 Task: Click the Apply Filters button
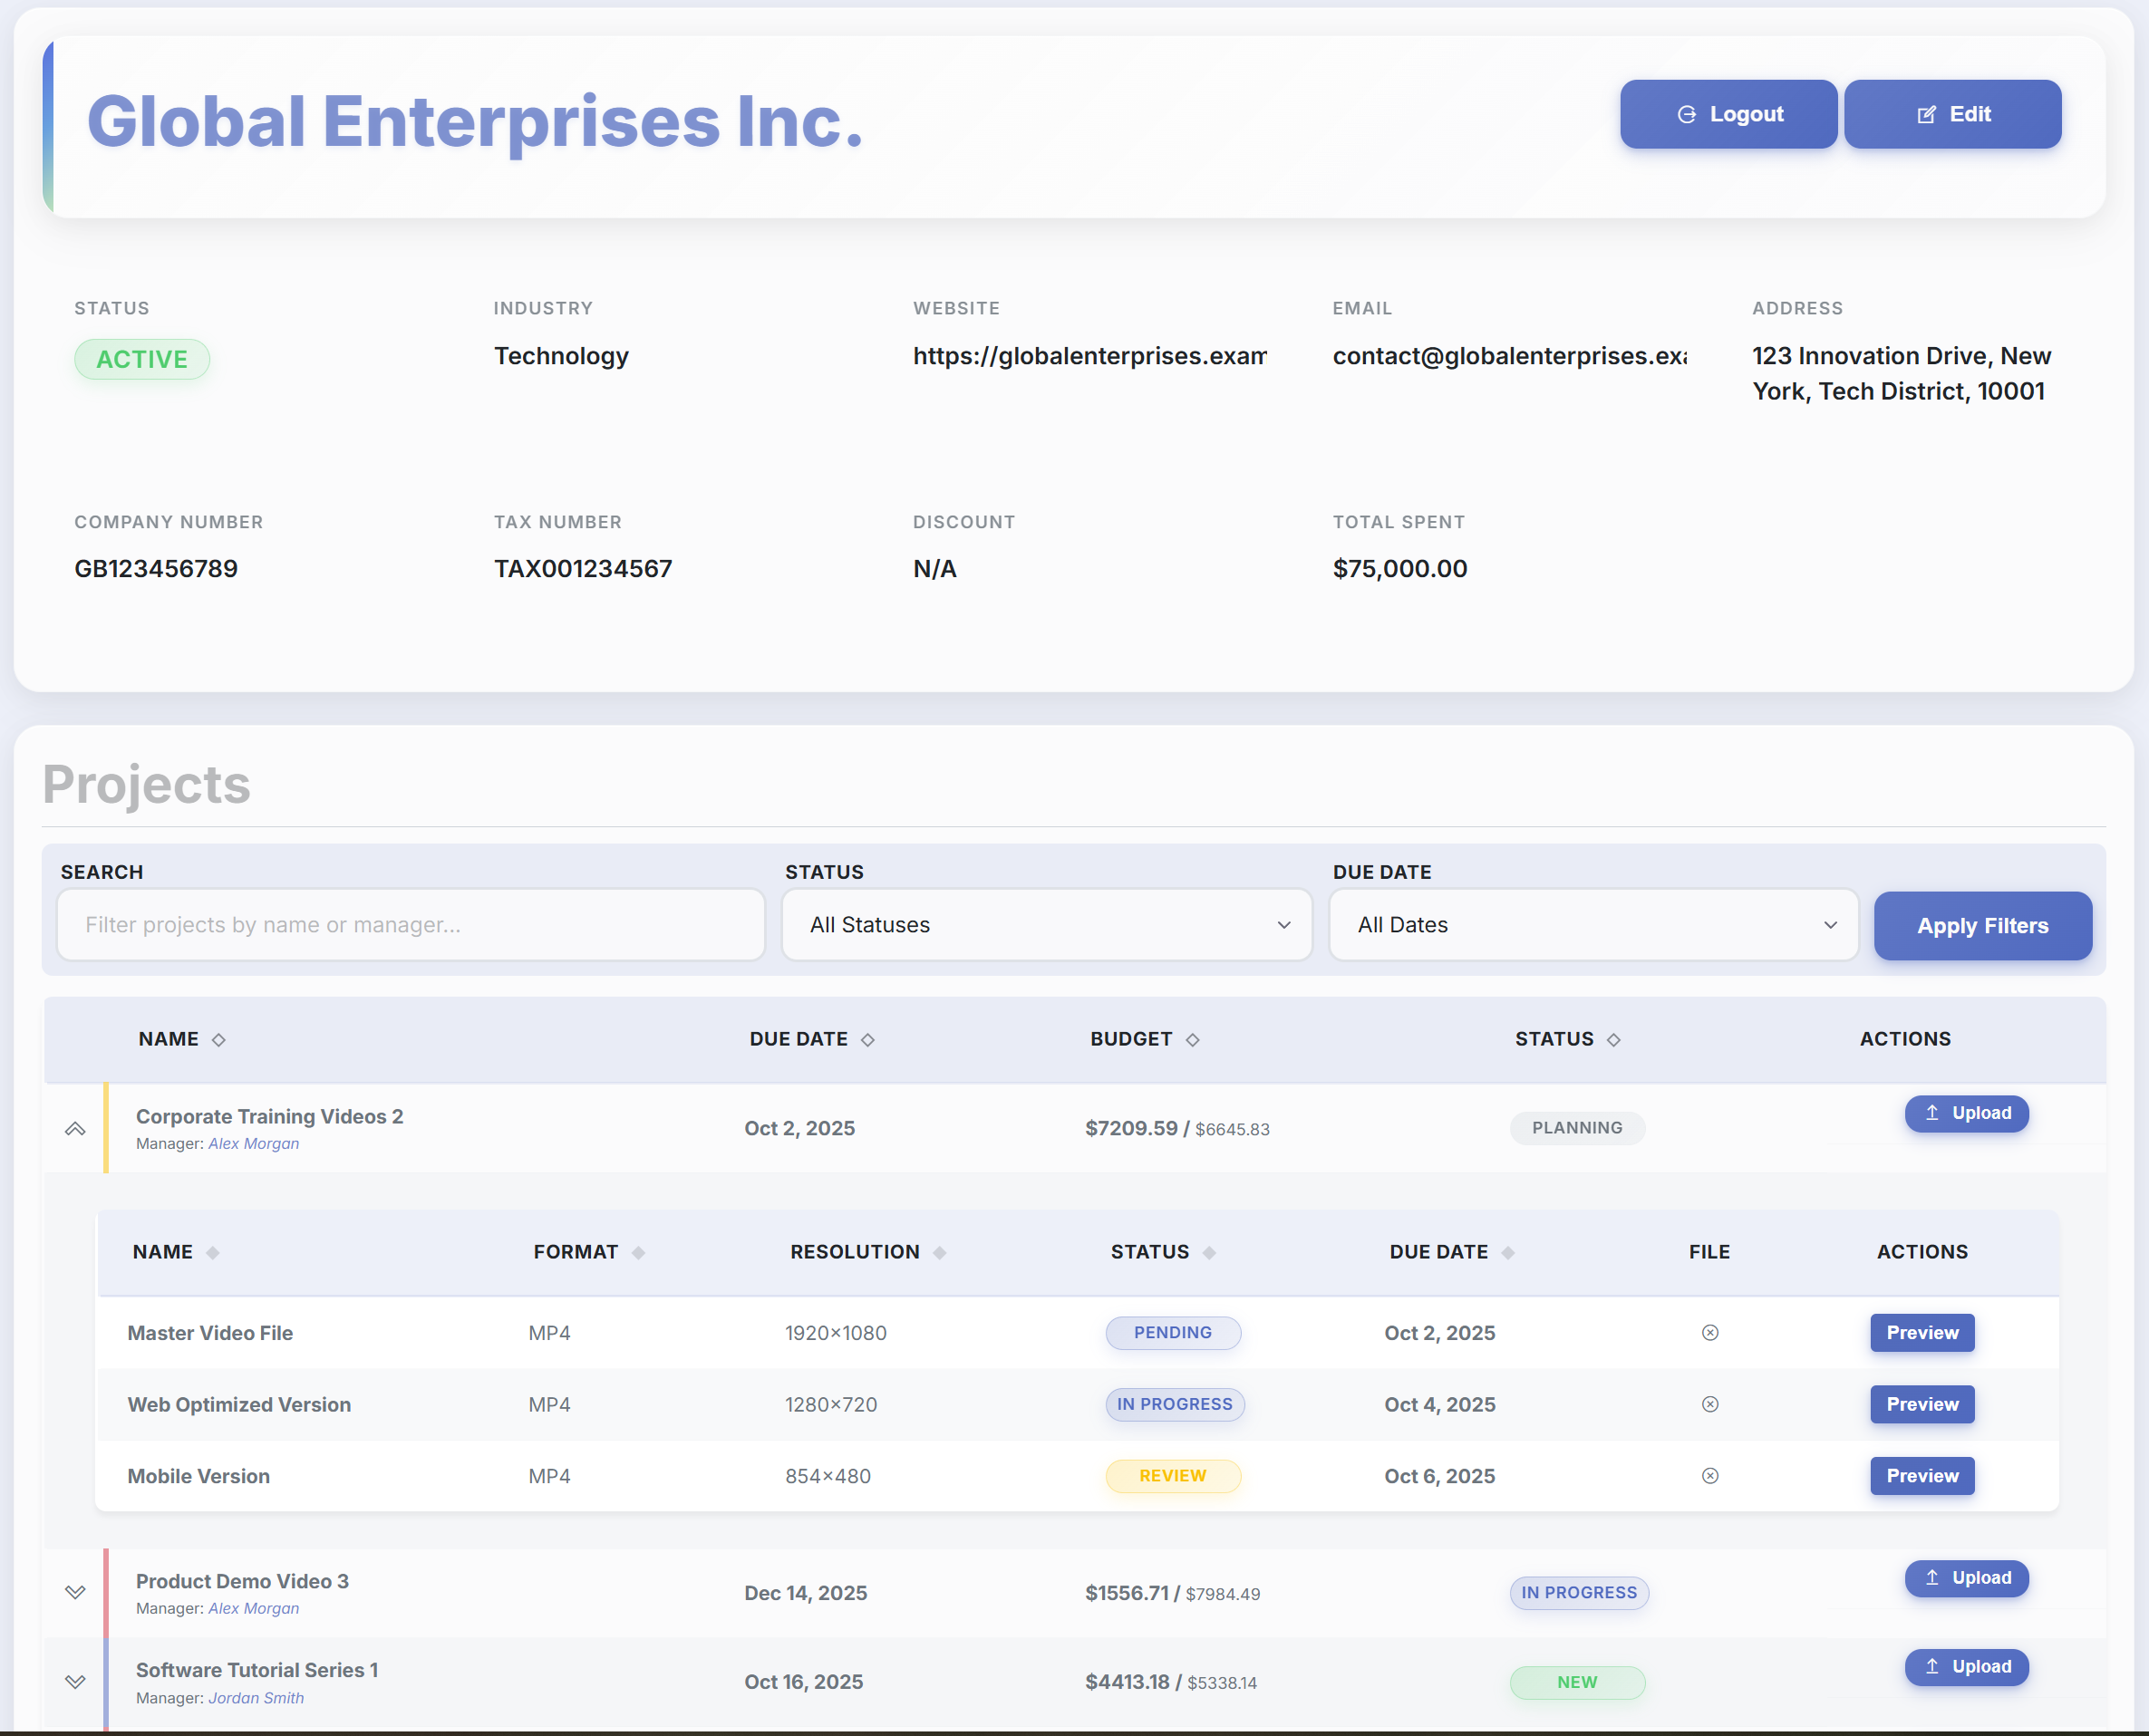(1983, 925)
